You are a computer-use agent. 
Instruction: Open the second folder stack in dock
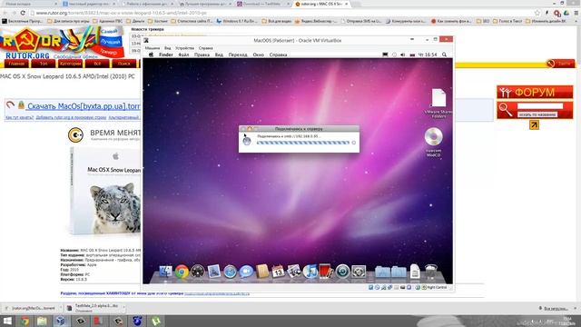pos(399,272)
